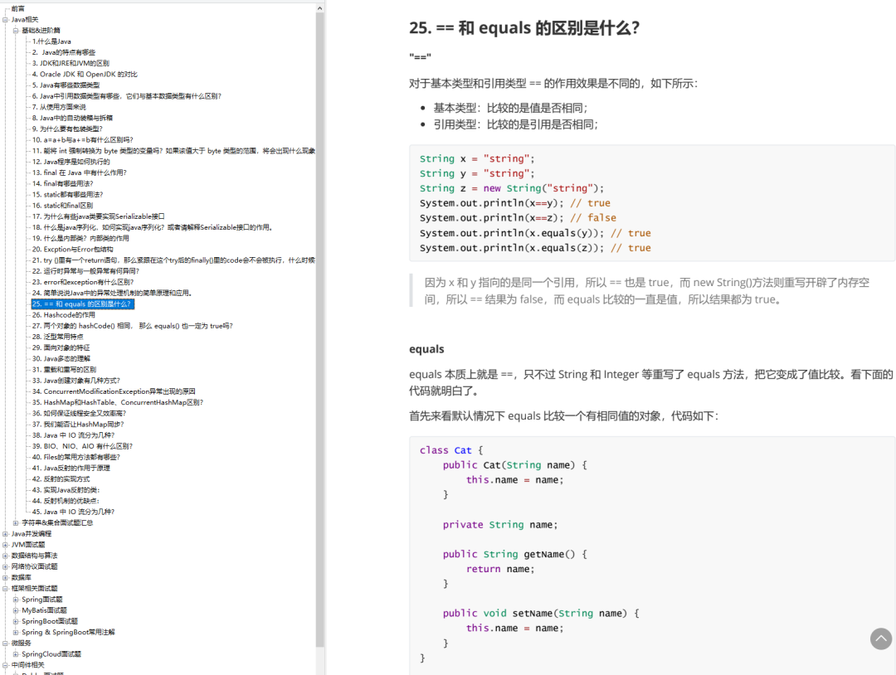This screenshot has width=896, height=675.
Task: Open topic "1.什么是Java"
Action: pos(51,41)
